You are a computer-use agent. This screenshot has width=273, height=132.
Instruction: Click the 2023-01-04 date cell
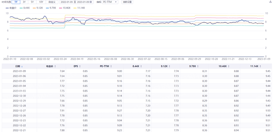tap(19, 86)
